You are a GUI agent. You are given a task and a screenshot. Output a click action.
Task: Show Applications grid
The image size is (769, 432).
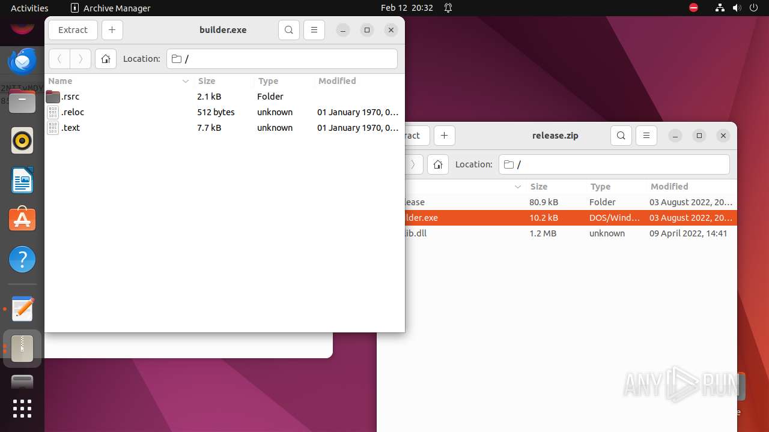(22, 409)
